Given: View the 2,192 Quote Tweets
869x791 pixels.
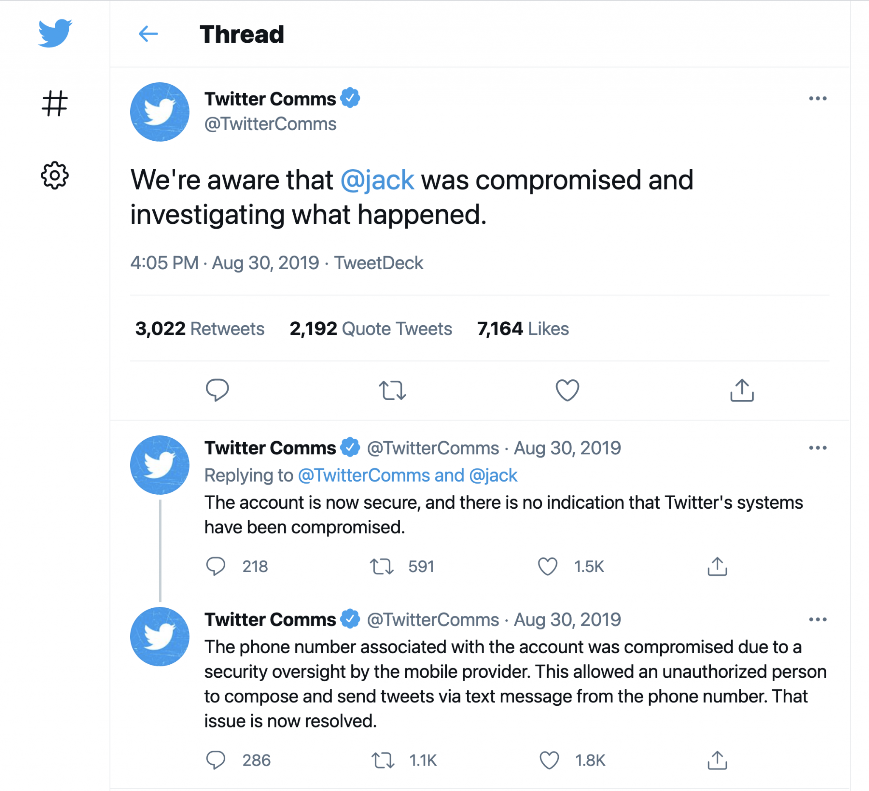Looking at the screenshot, I should [371, 329].
